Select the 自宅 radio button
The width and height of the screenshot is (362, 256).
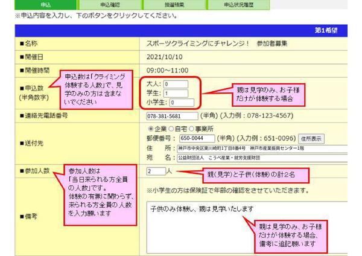click(171, 129)
